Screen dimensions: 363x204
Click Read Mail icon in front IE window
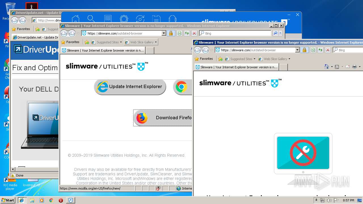tap(348, 67)
